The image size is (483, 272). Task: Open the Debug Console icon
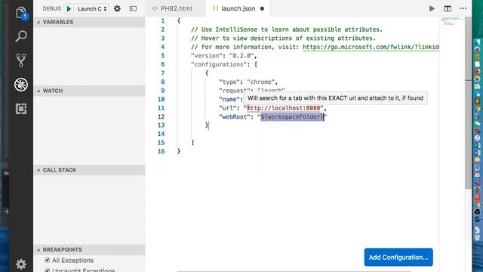133,8
